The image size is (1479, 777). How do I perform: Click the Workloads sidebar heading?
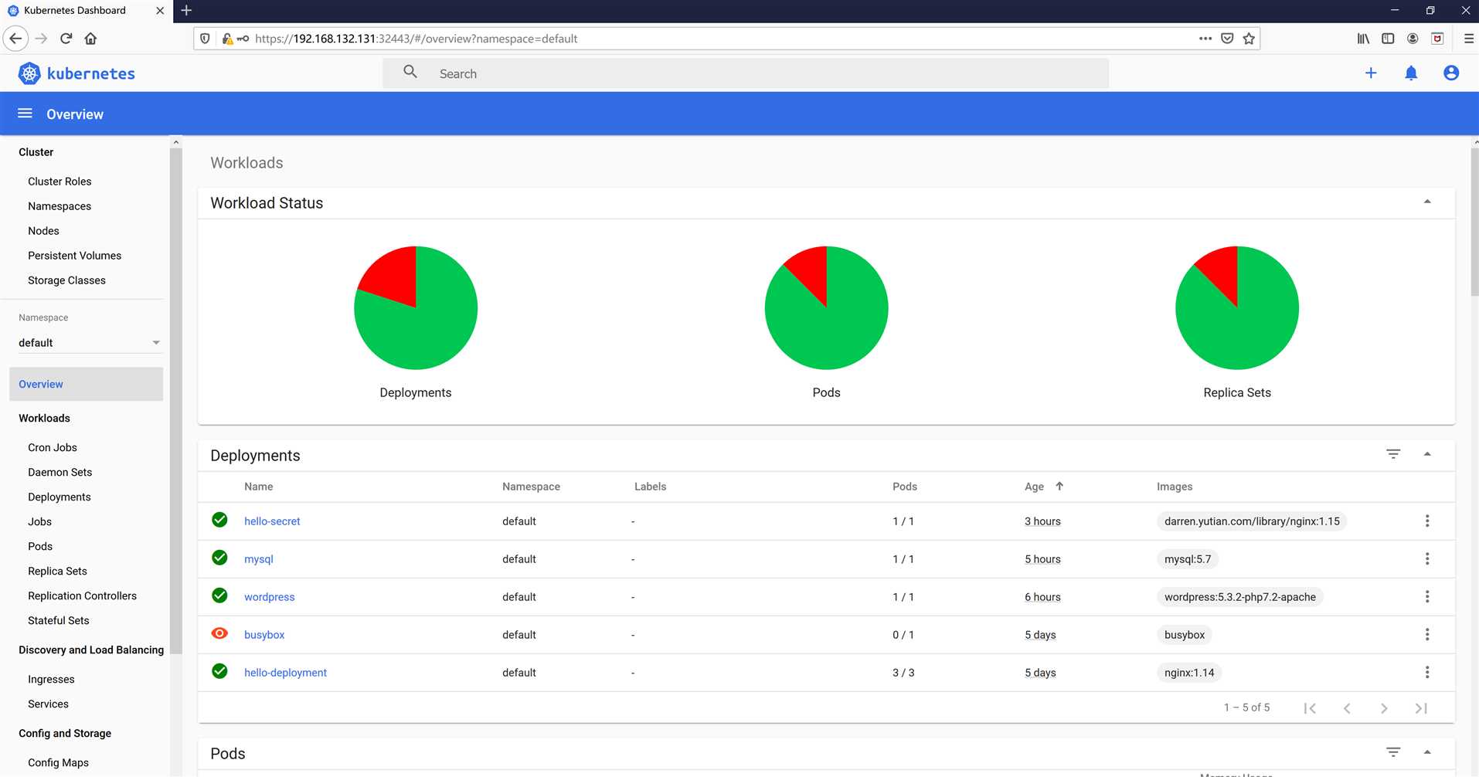click(x=44, y=418)
